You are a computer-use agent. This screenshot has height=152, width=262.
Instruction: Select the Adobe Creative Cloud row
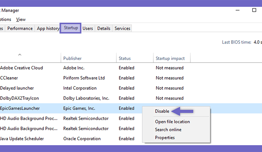click(x=131, y=68)
